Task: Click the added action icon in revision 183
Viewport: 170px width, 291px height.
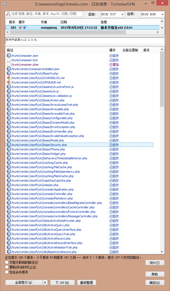Action: tap(25, 28)
